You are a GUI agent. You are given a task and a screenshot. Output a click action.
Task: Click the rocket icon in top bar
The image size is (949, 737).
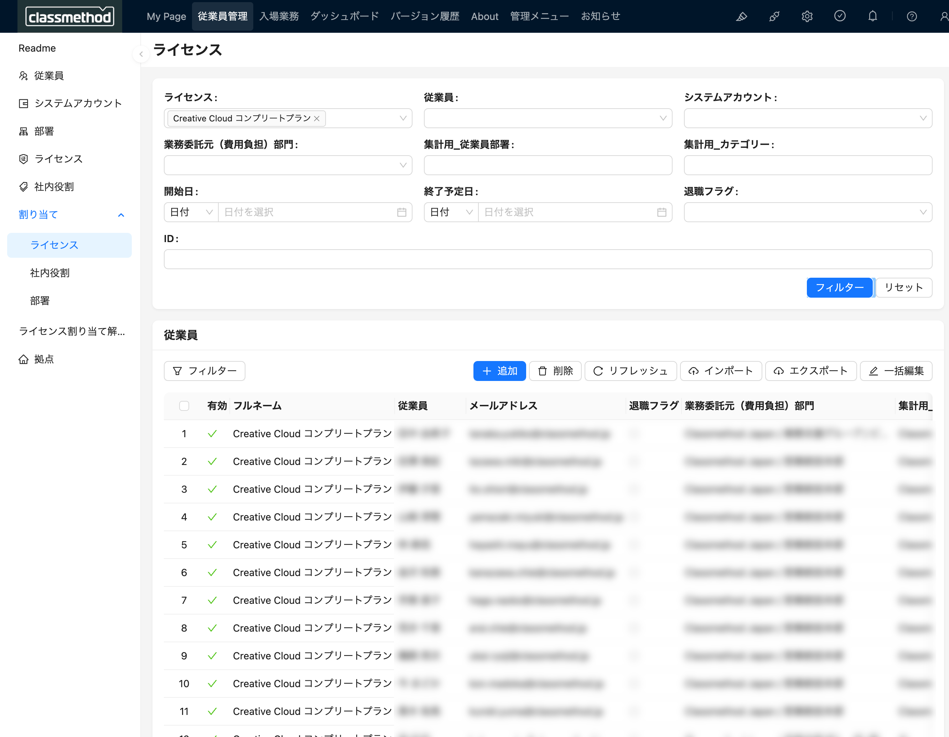774,16
